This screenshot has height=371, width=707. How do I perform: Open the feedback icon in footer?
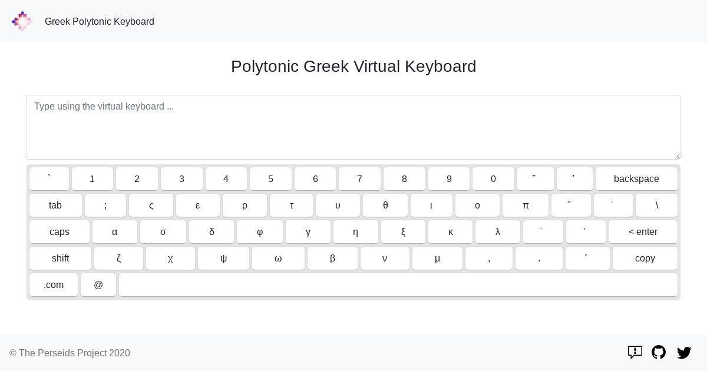635,352
